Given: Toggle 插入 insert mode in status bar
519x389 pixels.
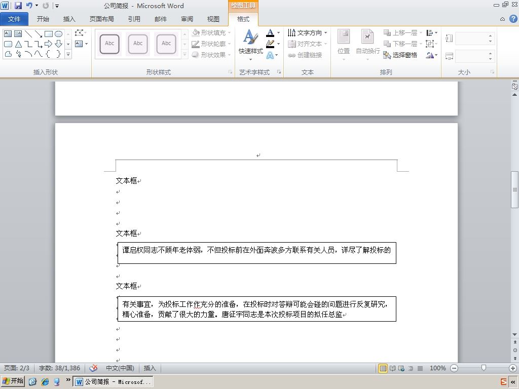Looking at the screenshot, I should click(150, 368).
